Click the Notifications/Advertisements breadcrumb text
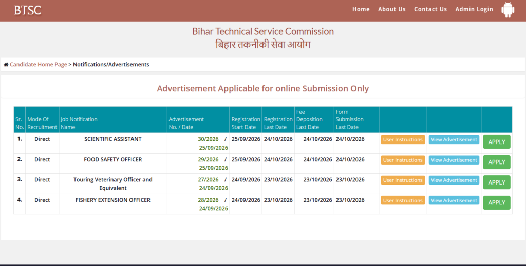Image resolution: width=526 pixels, height=266 pixels. coord(111,64)
